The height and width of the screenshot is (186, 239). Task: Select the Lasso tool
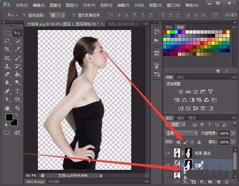tap(7, 41)
